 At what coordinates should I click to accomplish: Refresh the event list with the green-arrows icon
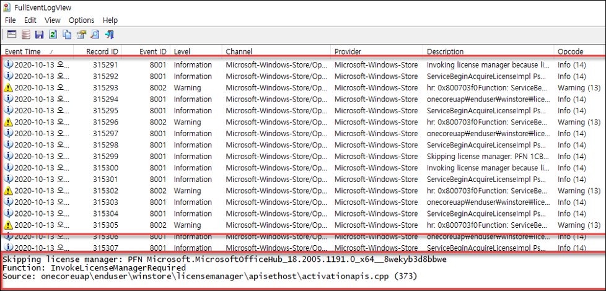[53, 35]
